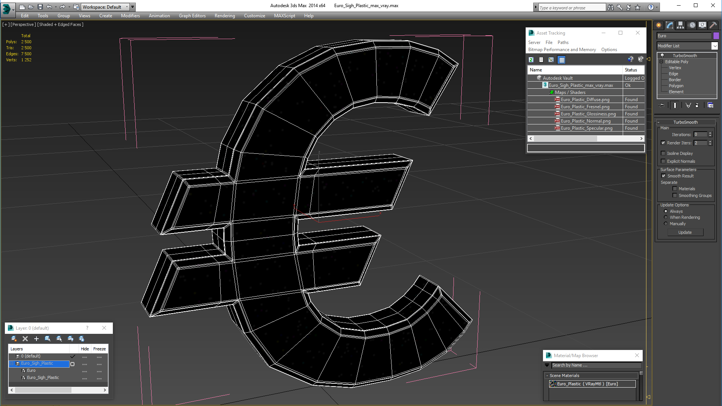Click the table view icon in Asset Tracking
722x406 pixels.
click(x=561, y=60)
